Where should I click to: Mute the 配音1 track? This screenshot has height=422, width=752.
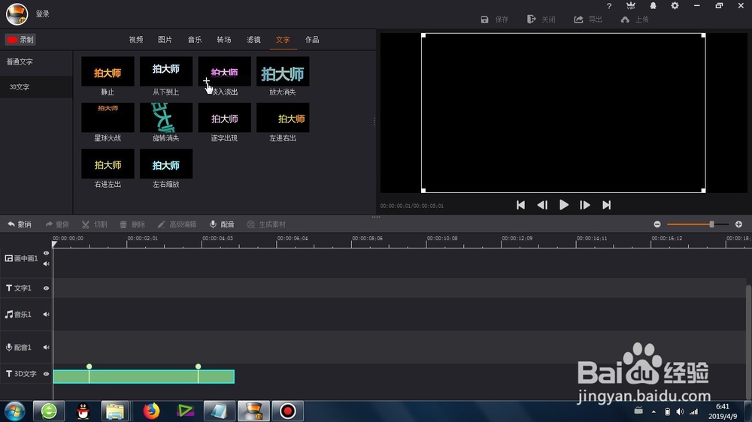46,347
